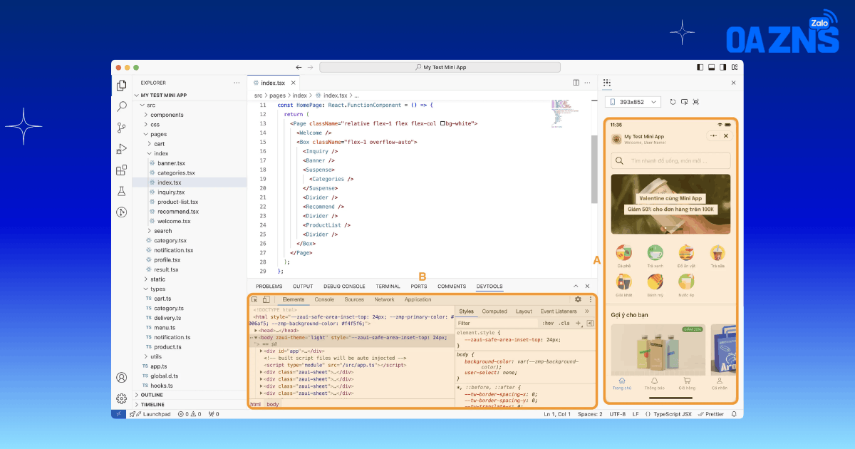Open the Explorer view in activity bar
Viewport: 855px width, 449px height.
[x=122, y=85]
